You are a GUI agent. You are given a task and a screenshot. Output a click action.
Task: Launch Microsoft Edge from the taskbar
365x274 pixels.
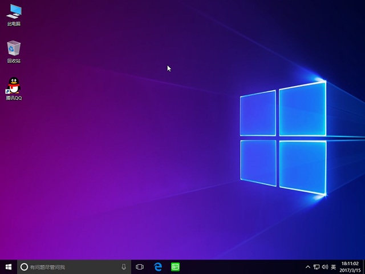pyautogui.click(x=158, y=267)
